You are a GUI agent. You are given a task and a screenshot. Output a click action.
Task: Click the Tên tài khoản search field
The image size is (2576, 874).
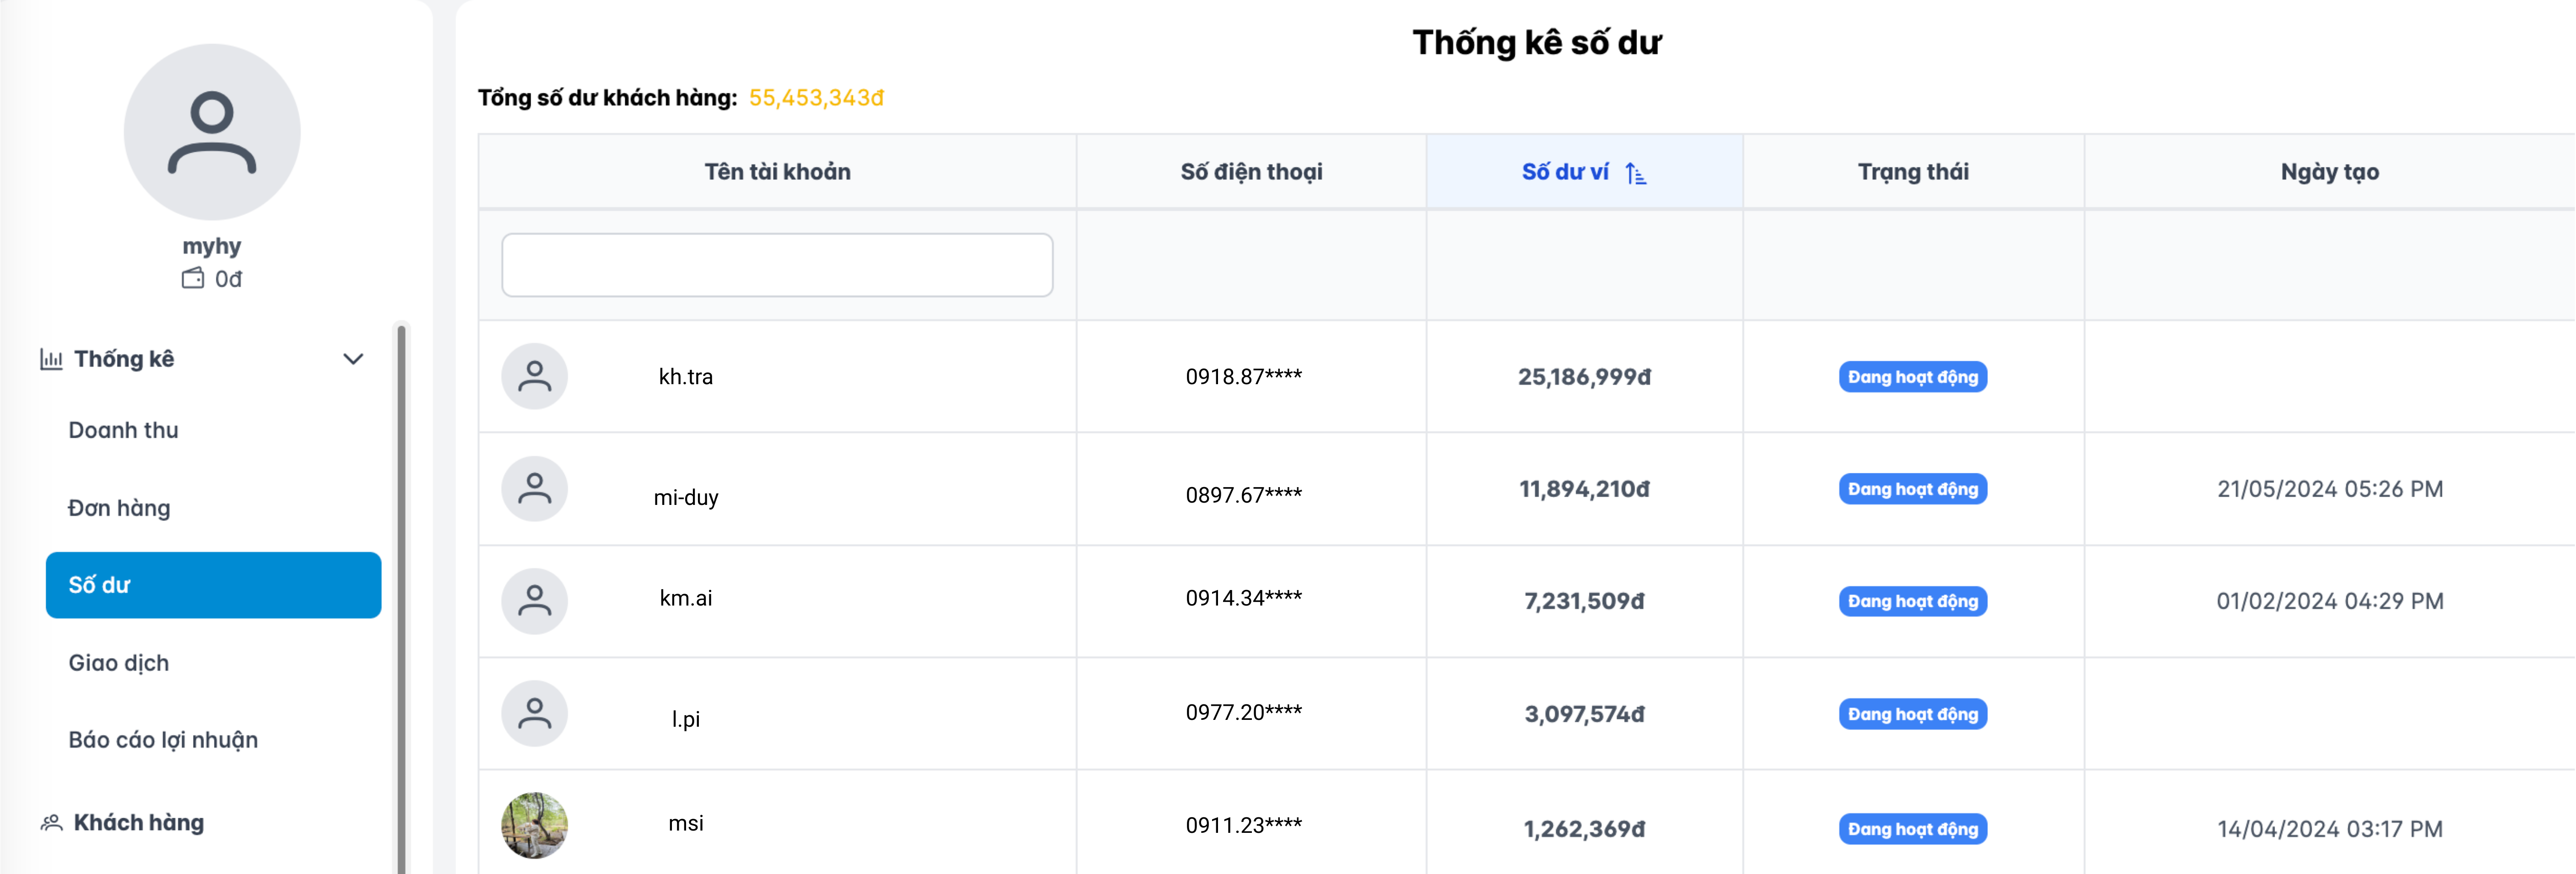pyautogui.click(x=777, y=265)
